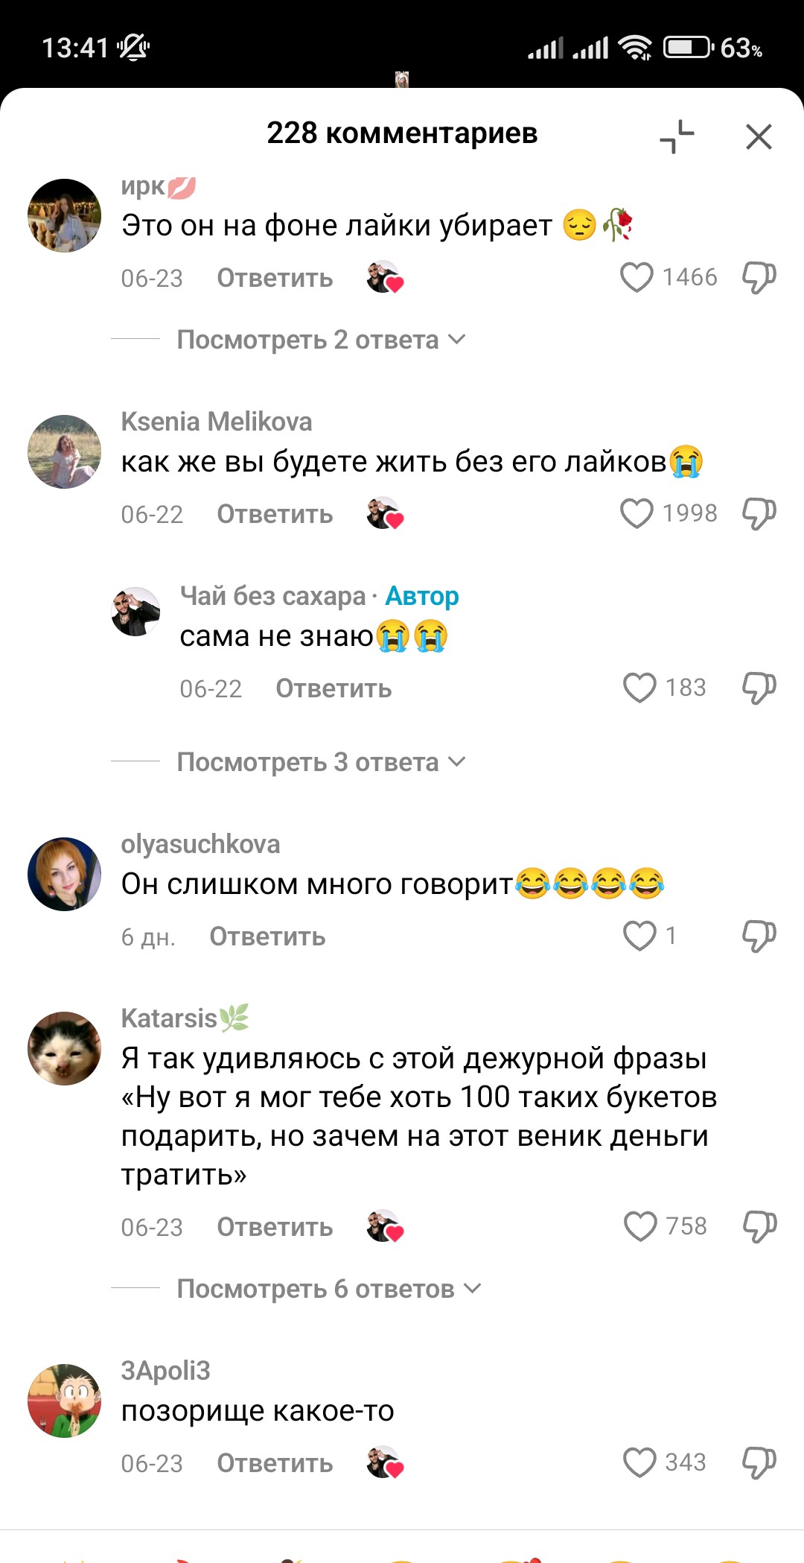Tap heart icon on olyasuchkova's comment

pos(639,936)
